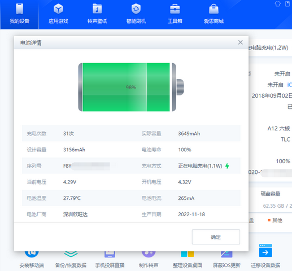Open the 工具箱 tab
The image size is (292, 271).
(x=175, y=15)
